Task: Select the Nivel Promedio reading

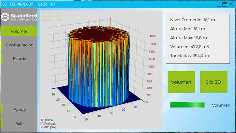Action: pyautogui.click(x=192, y=20)
